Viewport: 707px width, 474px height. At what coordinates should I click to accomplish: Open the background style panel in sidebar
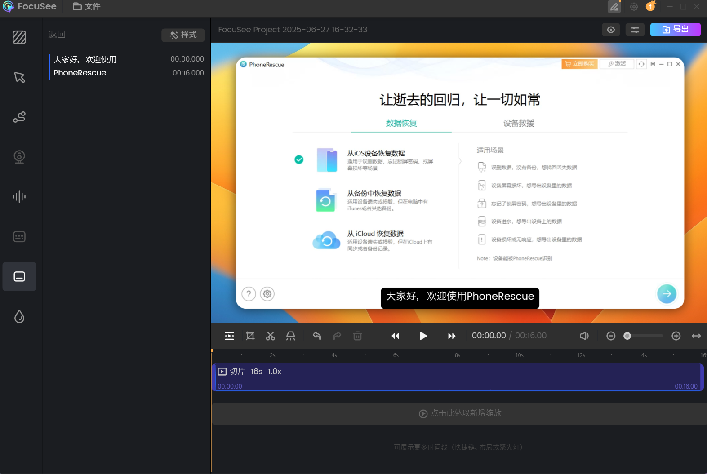pos(19,37)
